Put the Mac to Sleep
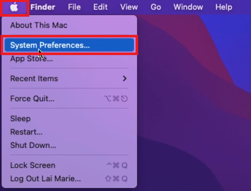The width and height of the screenshot is (251, 191). 69,119
